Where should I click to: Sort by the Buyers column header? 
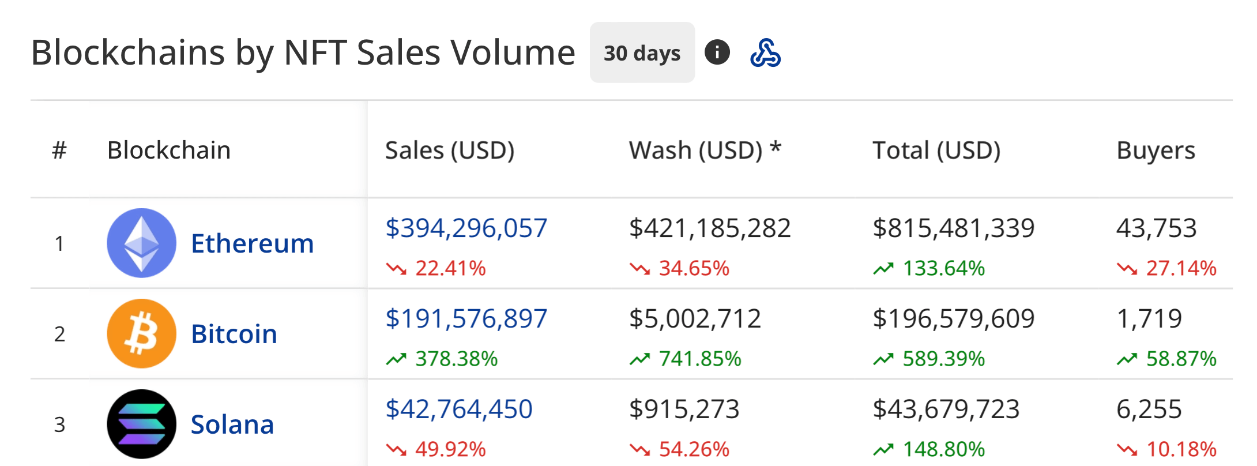pyautogui.click(x=1156, y=151)
